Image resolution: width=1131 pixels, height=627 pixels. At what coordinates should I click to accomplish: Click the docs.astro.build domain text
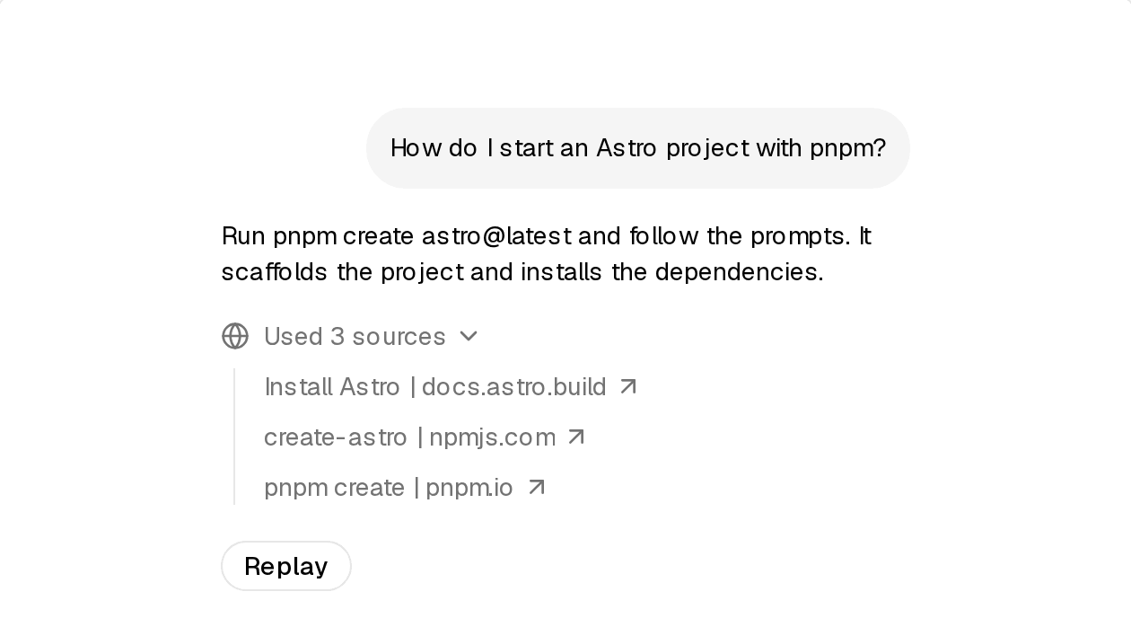click(513, 386)
